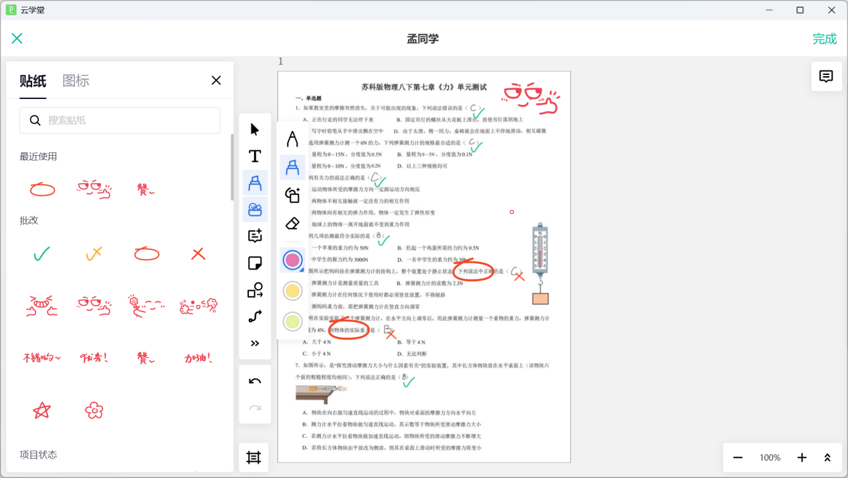The height and width of the screenshot is (478, 848).
Task: Click the red circle around 下列说法中正确
Action: [473, 270]
